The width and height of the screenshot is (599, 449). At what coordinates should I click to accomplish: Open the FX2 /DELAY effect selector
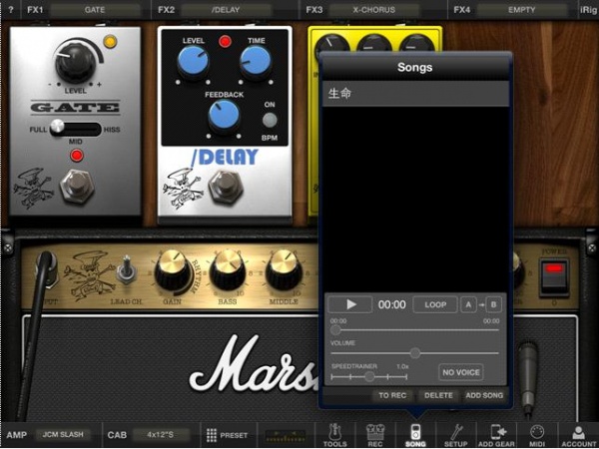[226, 10]
